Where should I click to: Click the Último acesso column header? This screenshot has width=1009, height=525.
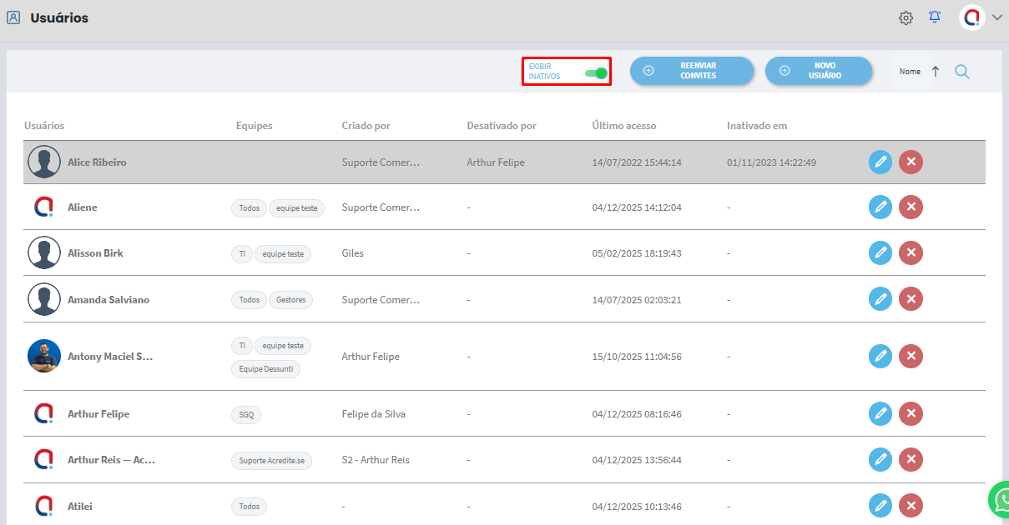pos(623,126)
